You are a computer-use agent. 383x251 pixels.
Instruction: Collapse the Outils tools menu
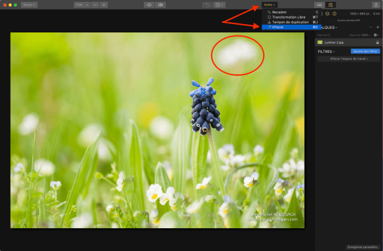270,5
